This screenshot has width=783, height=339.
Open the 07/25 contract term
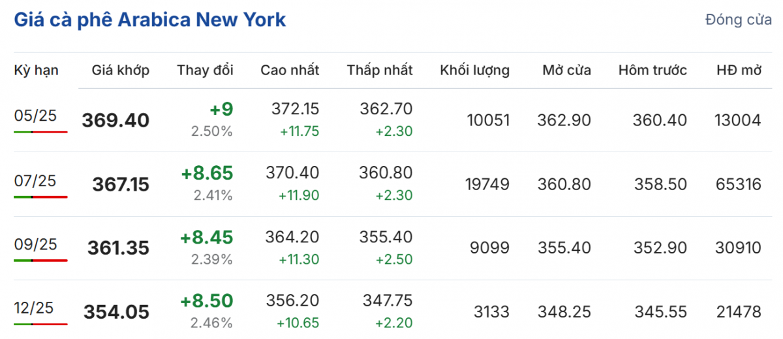click(x=36, y=180)
